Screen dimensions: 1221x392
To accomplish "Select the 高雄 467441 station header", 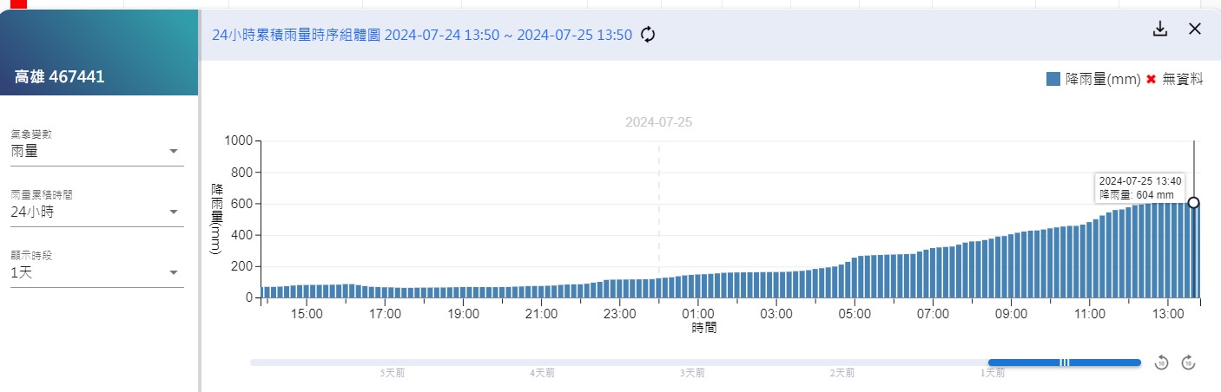I will (x=60, y=77).
